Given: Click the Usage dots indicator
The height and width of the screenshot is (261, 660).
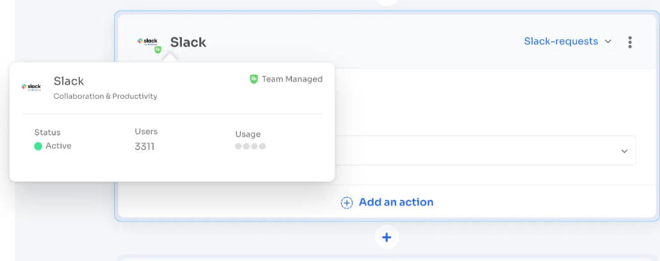Looking at the screenshot, I should (x=250, y=146).
